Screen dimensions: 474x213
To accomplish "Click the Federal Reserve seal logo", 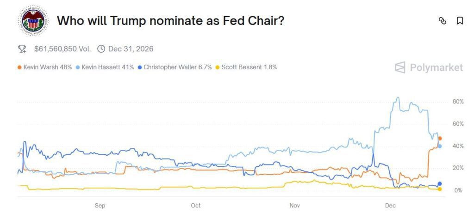I will pos(32,21).
